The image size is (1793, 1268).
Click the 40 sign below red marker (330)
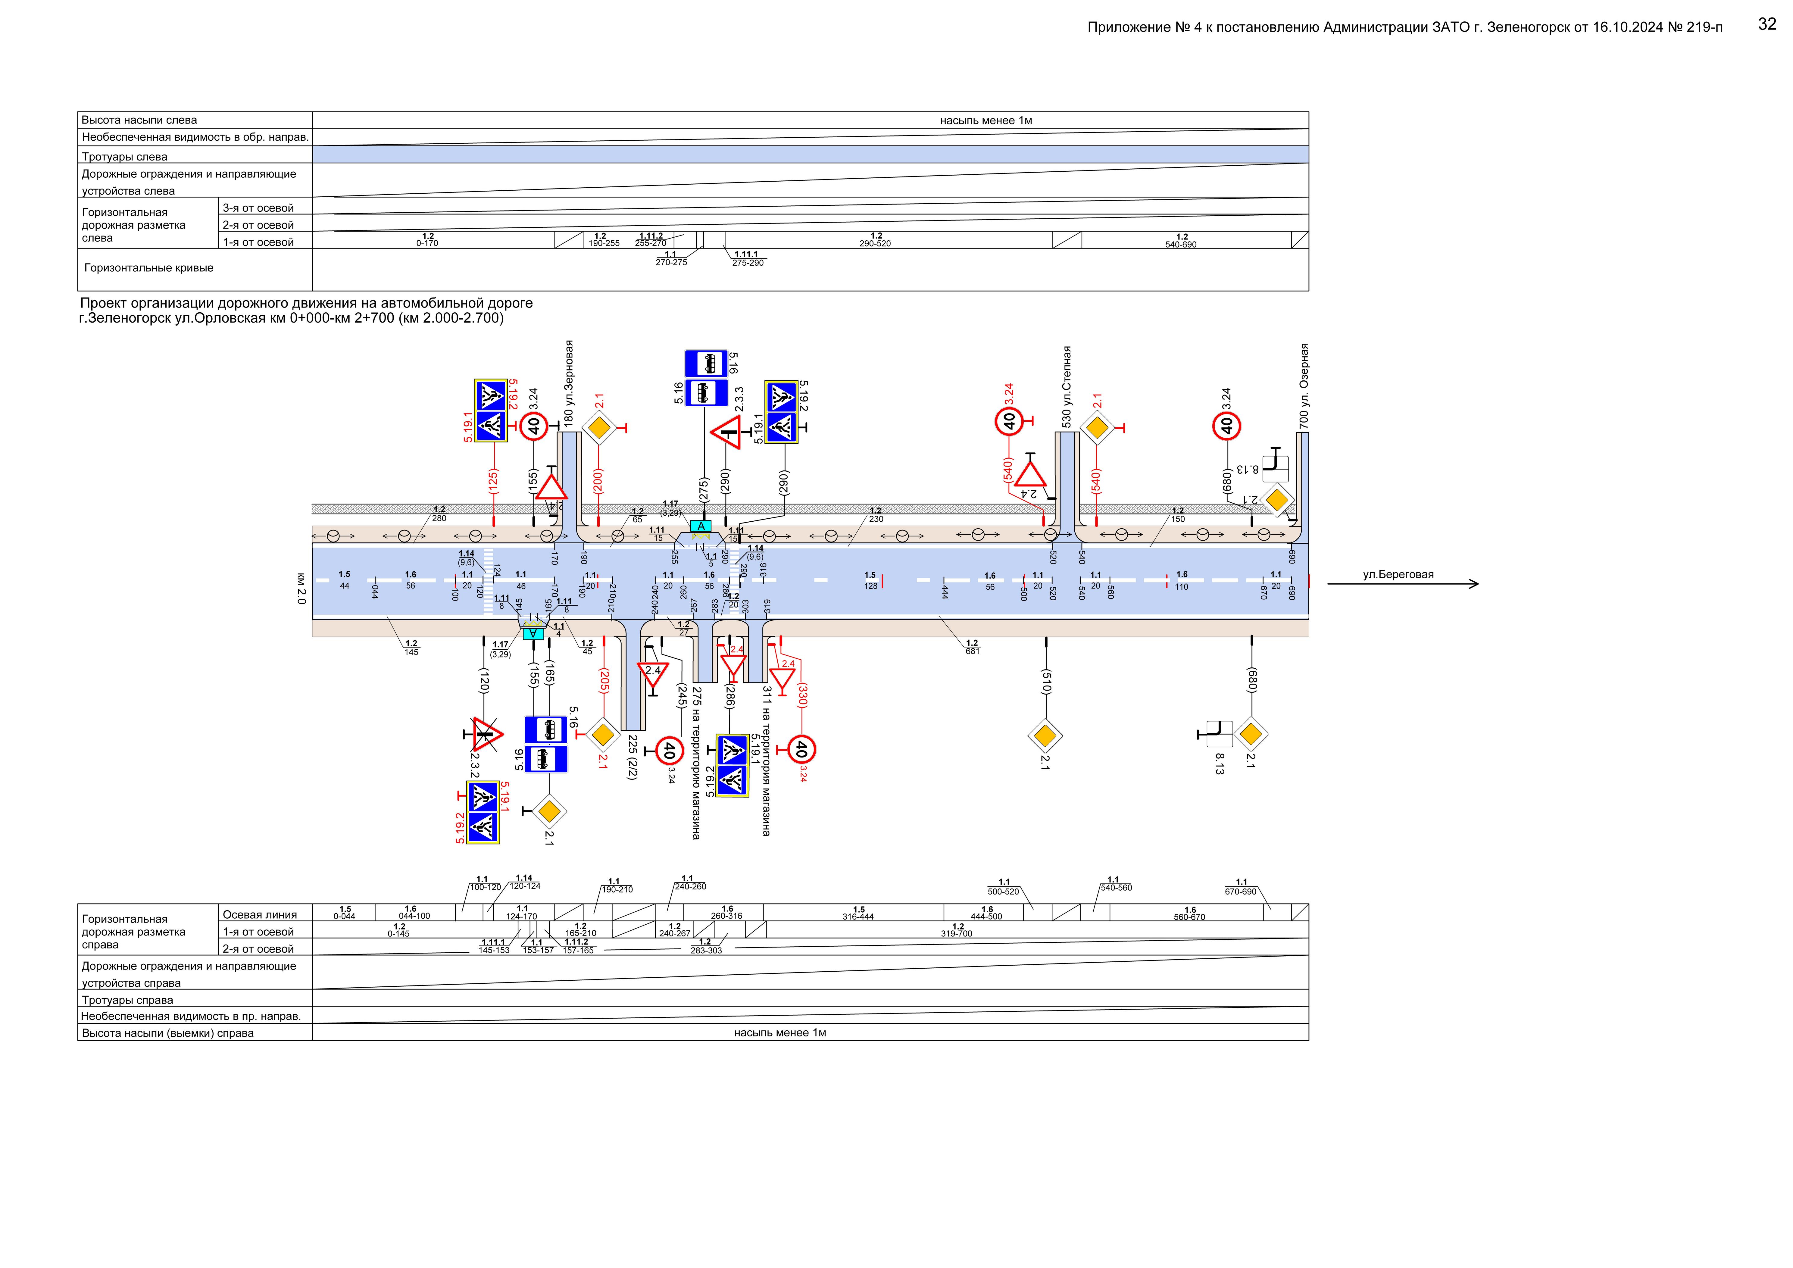(801, 750)
